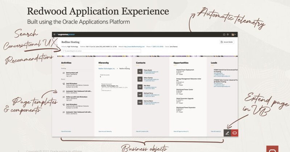Select the MP avatar for Michael Perry
The height and width of the screenshot is (152, 290).
point(140,95)
